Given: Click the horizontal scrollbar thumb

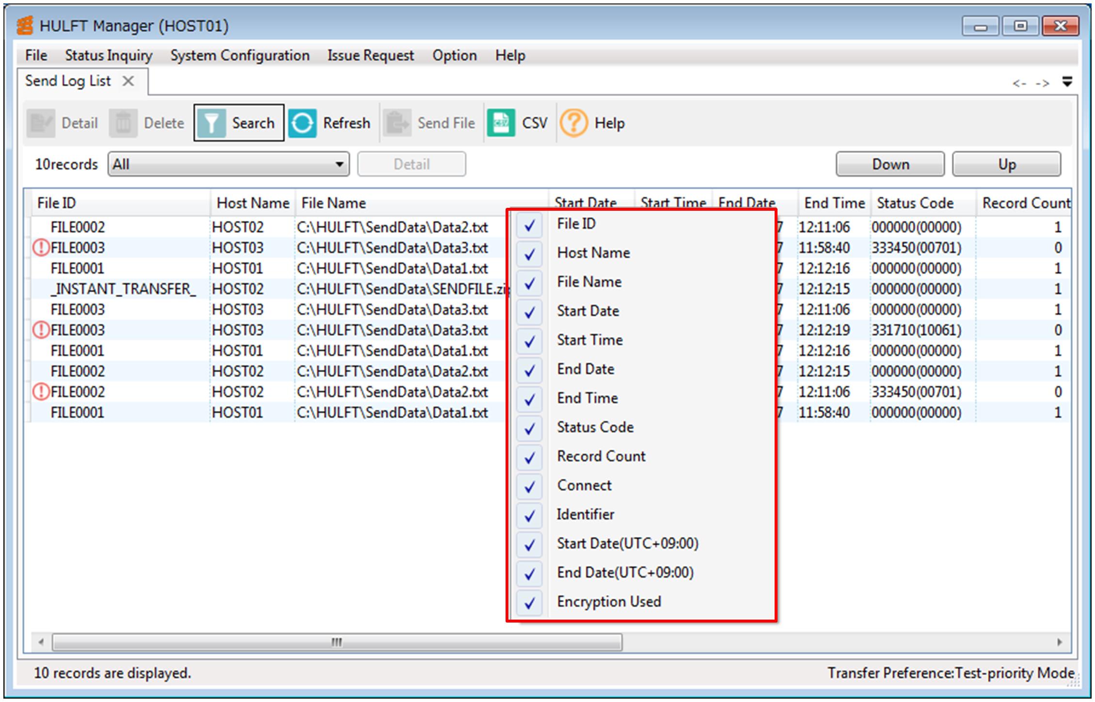Looking at the screenshot, I should 337,642.
